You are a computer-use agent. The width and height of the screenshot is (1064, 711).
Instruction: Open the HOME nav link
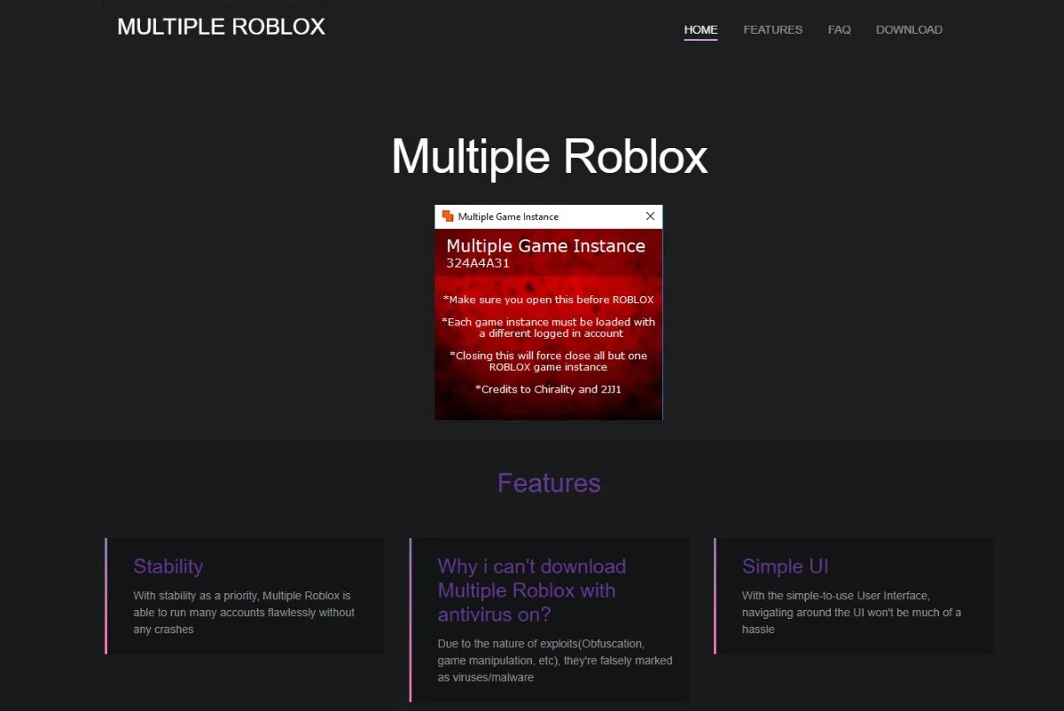click(x=700, y=29)
